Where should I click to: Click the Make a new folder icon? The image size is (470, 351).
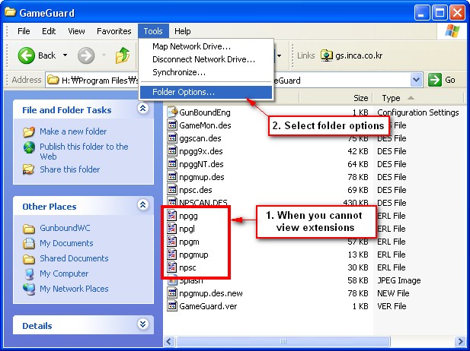(x=29, y=131)
